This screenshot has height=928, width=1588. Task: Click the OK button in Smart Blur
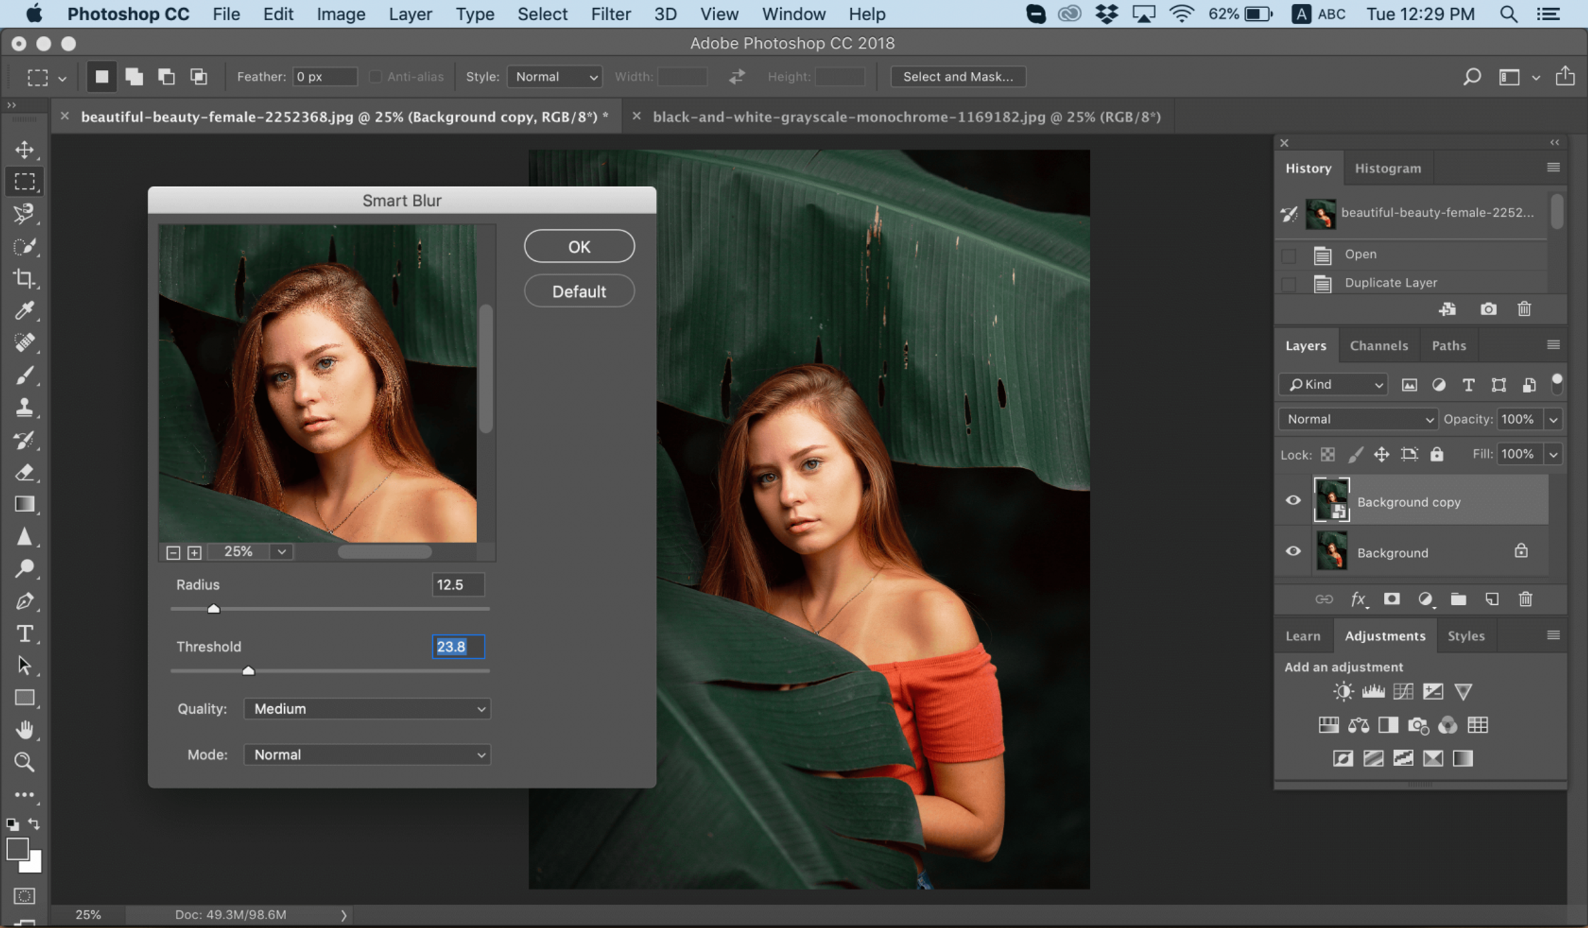point(579,245)
